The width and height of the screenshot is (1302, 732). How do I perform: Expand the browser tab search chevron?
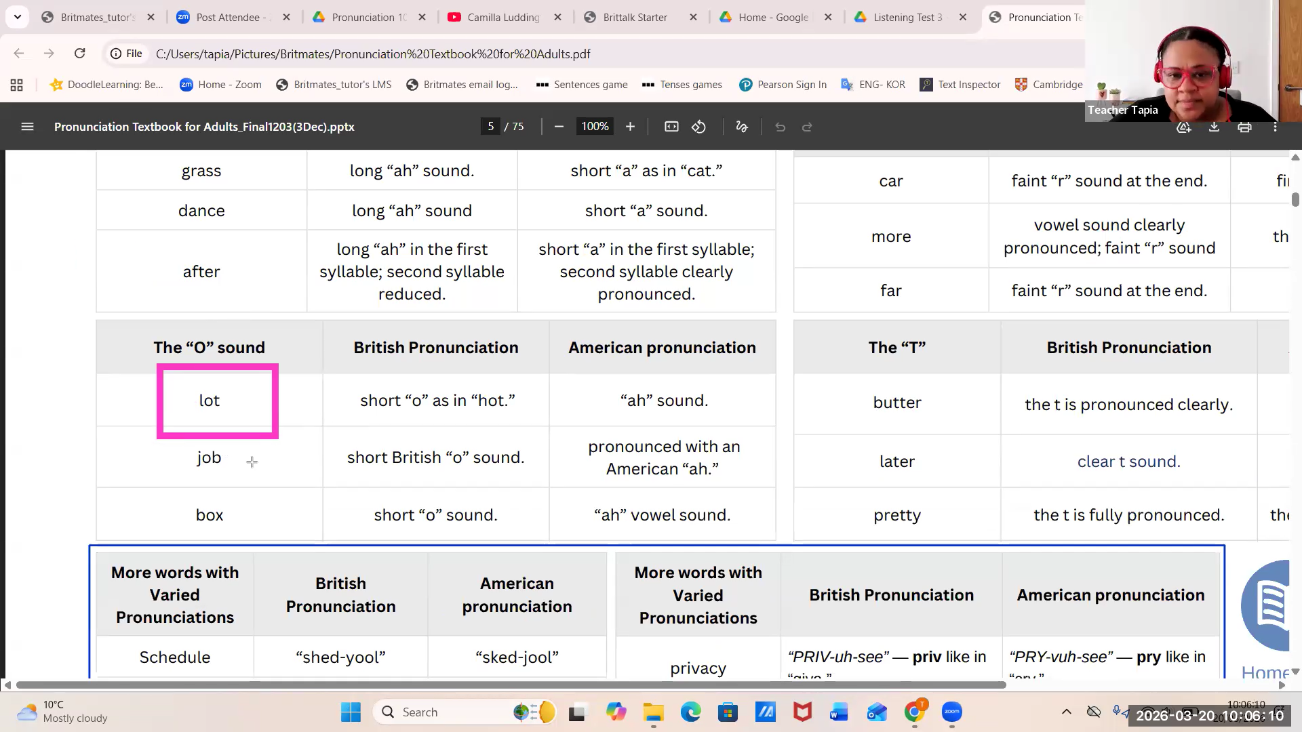(x=17, y=17)
